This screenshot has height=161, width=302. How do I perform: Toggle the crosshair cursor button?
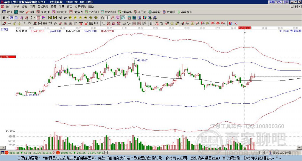pos(107,18)
